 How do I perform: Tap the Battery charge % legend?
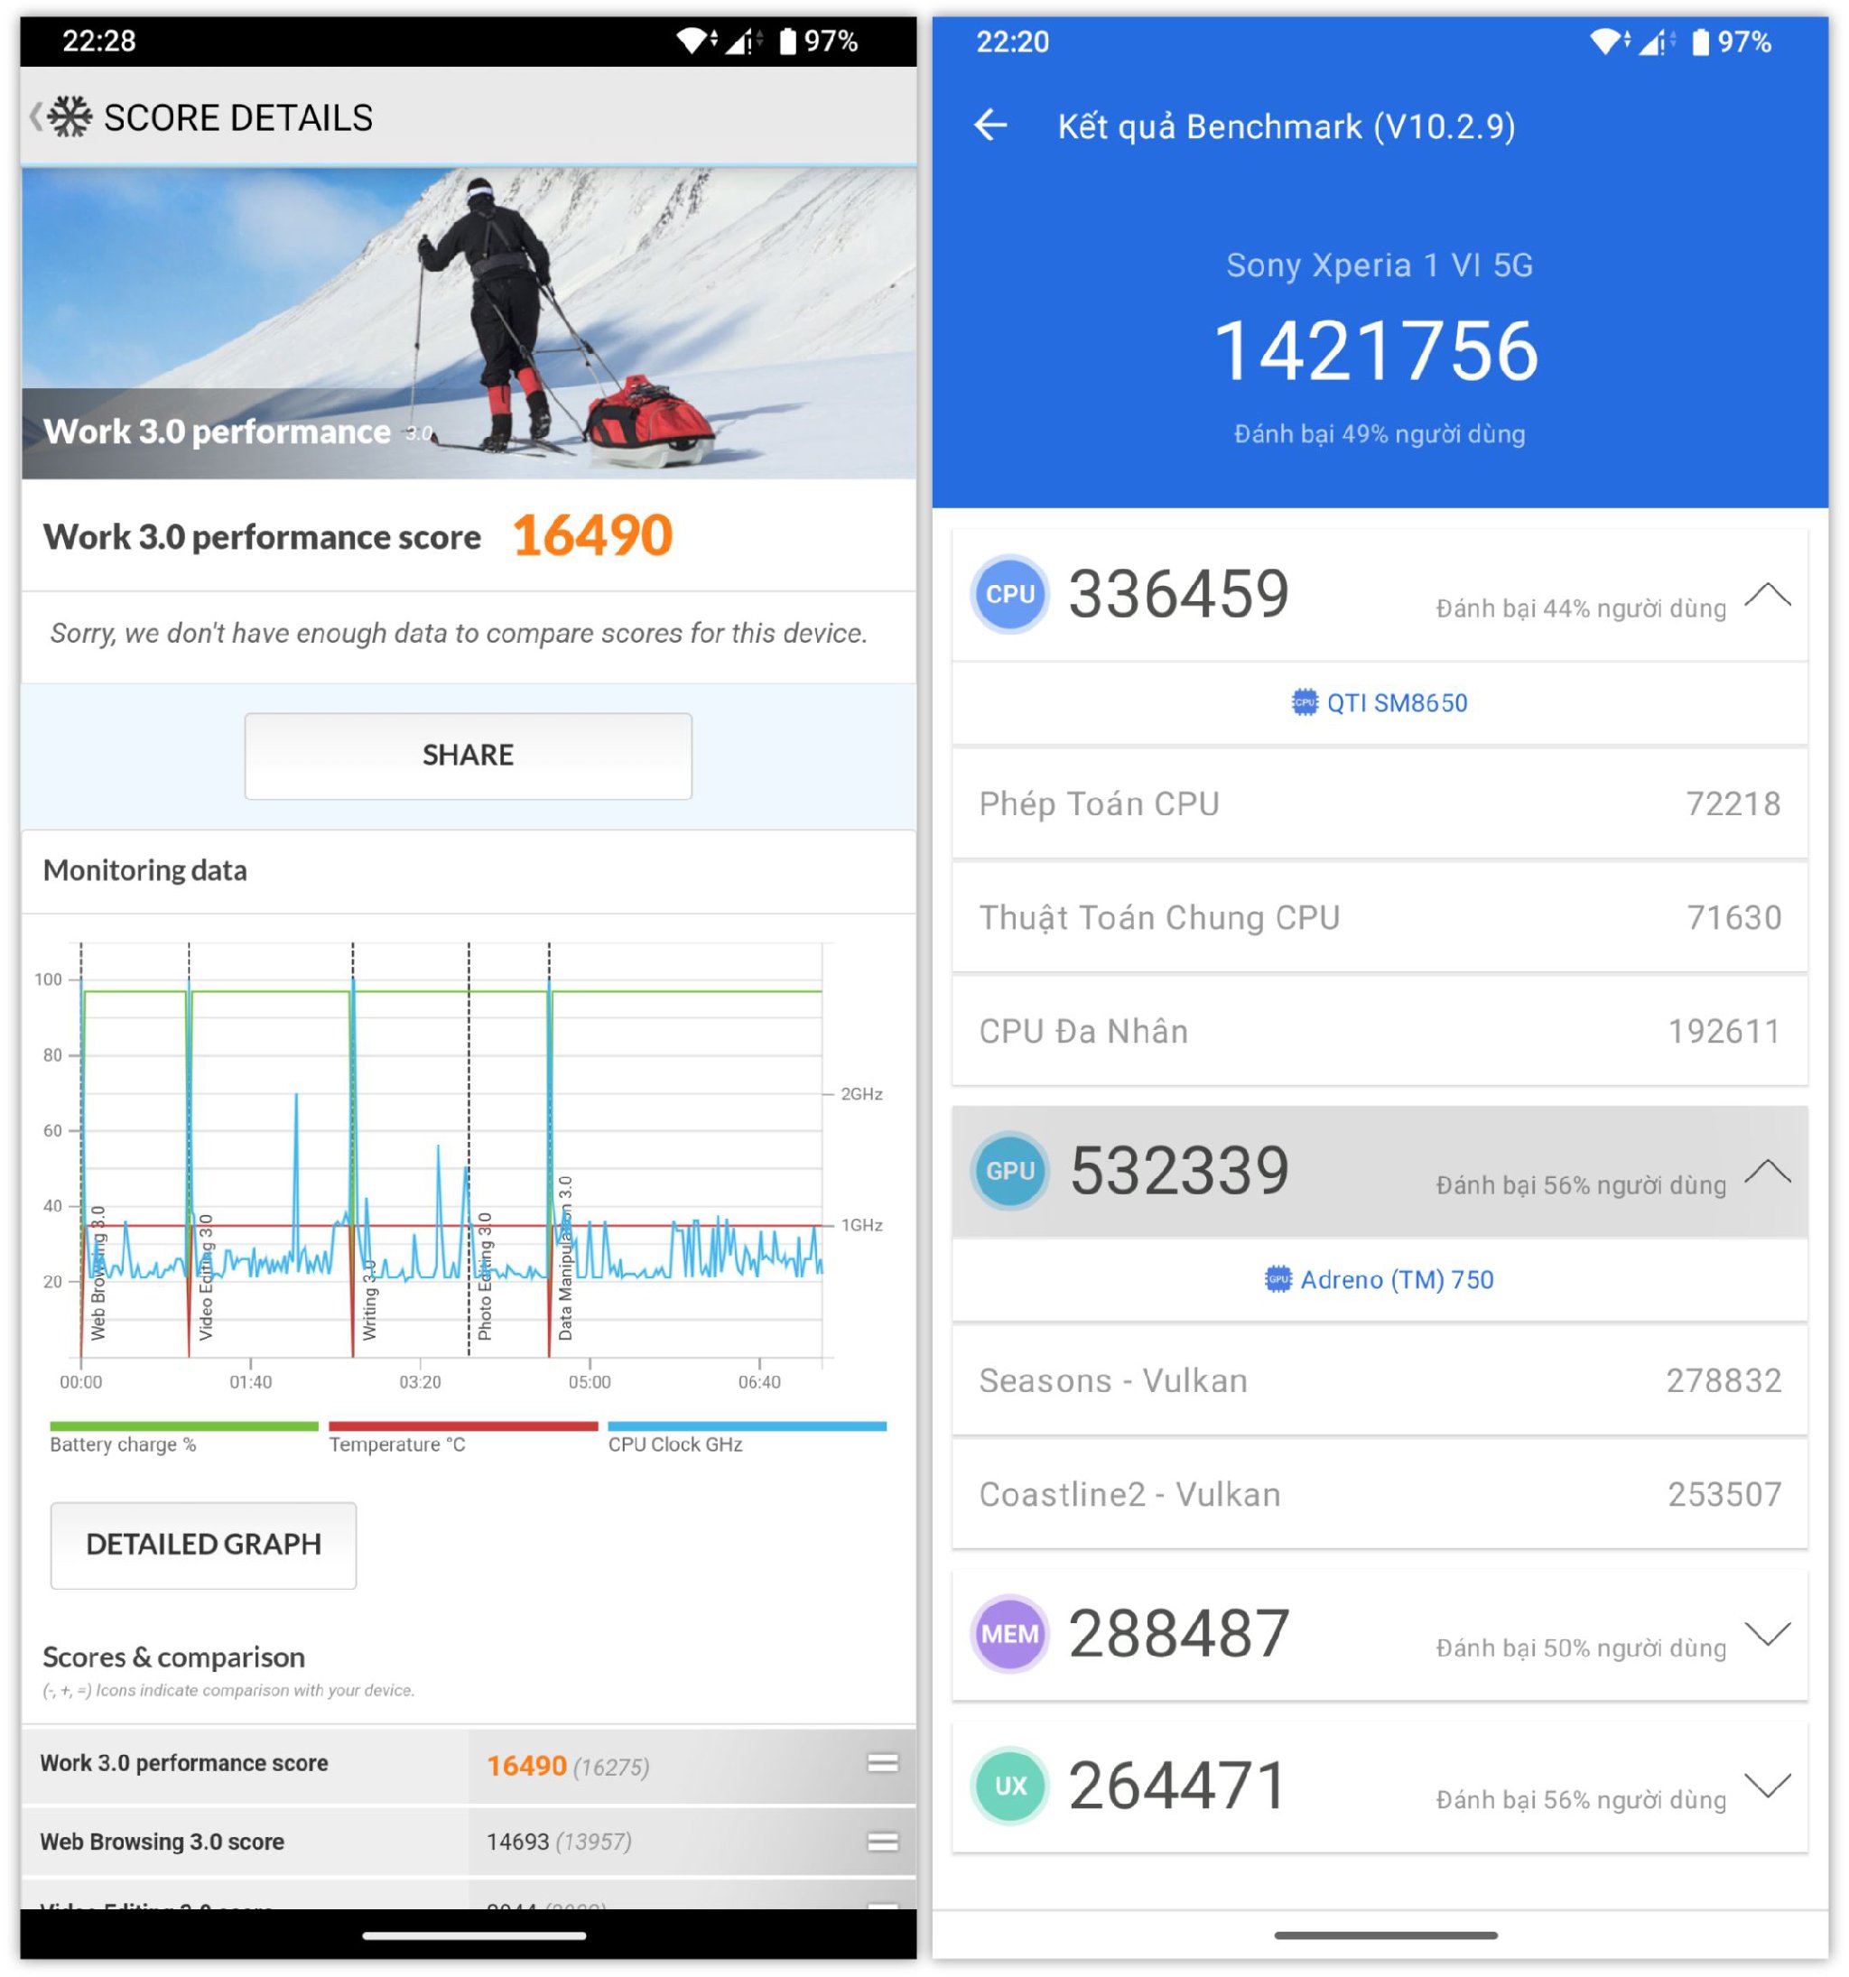pos(184,1438)
